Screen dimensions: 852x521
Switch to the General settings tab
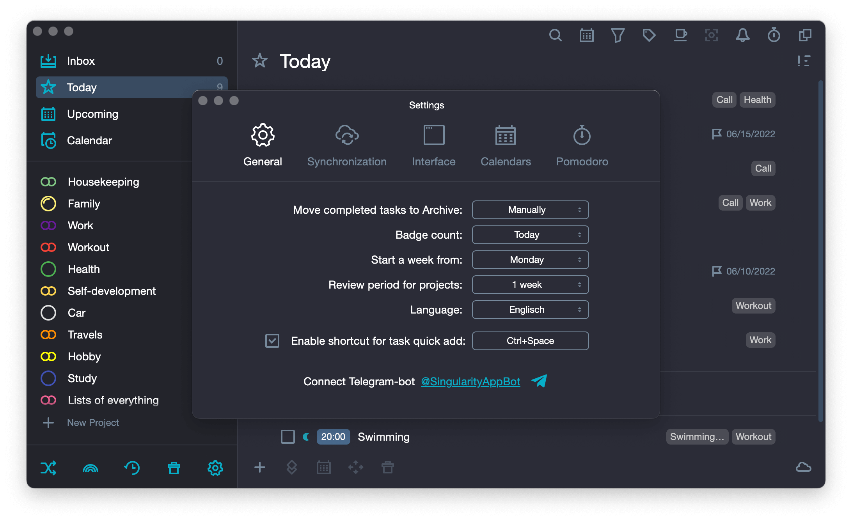(263, 145)
